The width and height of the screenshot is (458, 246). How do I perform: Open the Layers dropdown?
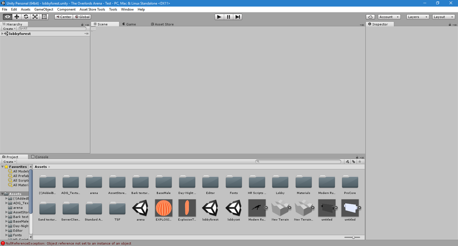(x=418, y=17)
